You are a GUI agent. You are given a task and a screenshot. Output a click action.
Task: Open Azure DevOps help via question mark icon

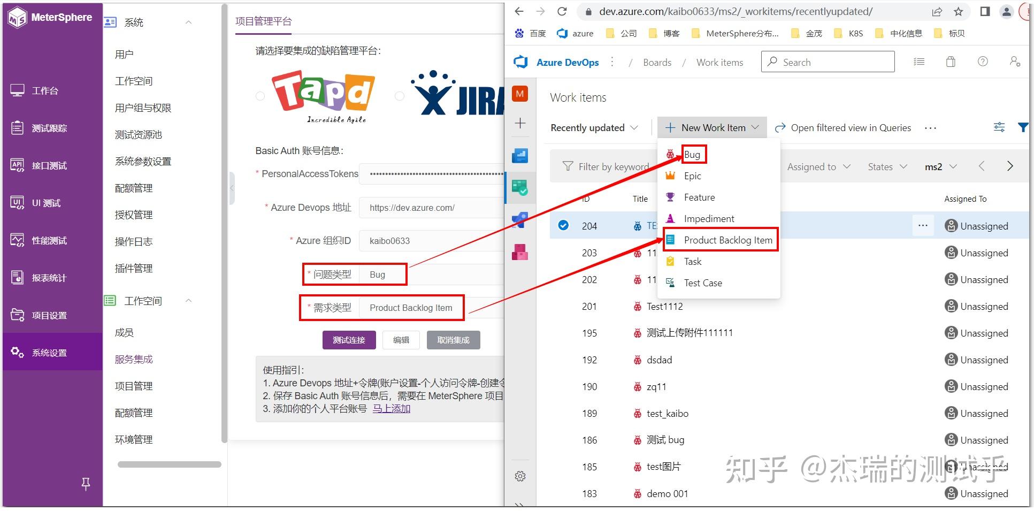[983, 62]
